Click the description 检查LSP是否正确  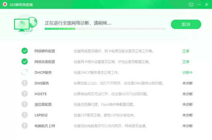[104, 115]
